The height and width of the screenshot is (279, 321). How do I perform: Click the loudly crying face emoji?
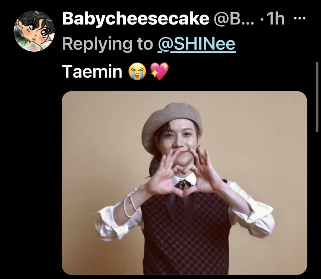point(137,72)
